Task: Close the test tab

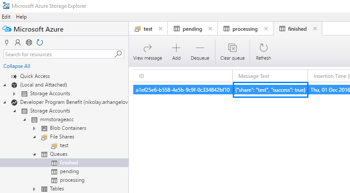Action: pyautogui.click(x=161, y=29)
